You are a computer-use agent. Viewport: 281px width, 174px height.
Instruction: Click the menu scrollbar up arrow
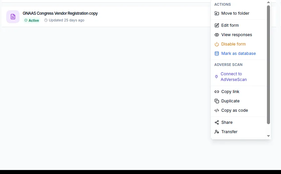pyautogui.click(x=268, y=2)
